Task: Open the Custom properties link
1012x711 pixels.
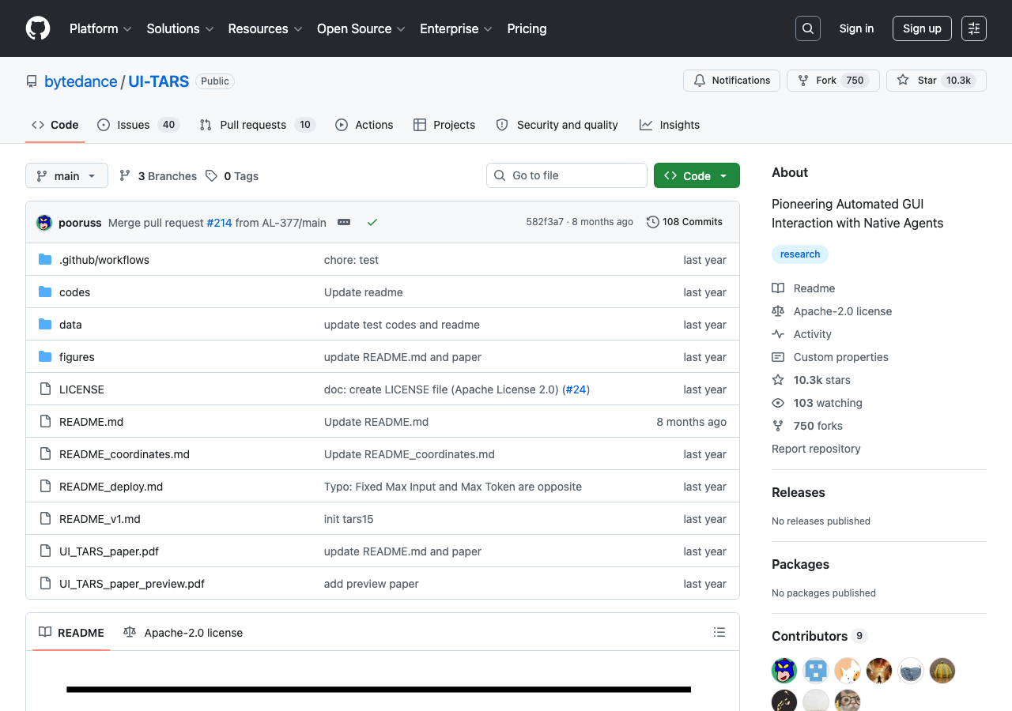Action: point(840,357)
